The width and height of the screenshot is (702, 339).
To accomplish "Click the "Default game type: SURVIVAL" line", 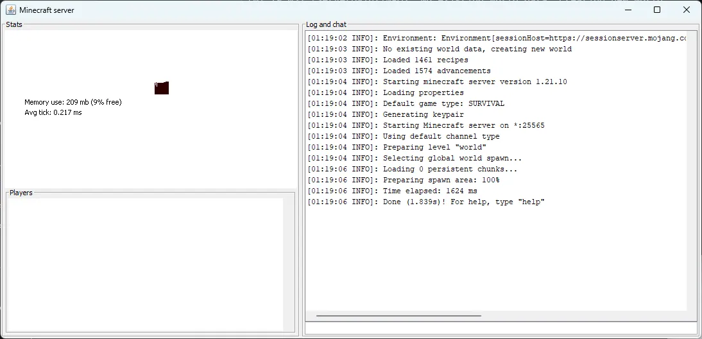I will [406, 103].
